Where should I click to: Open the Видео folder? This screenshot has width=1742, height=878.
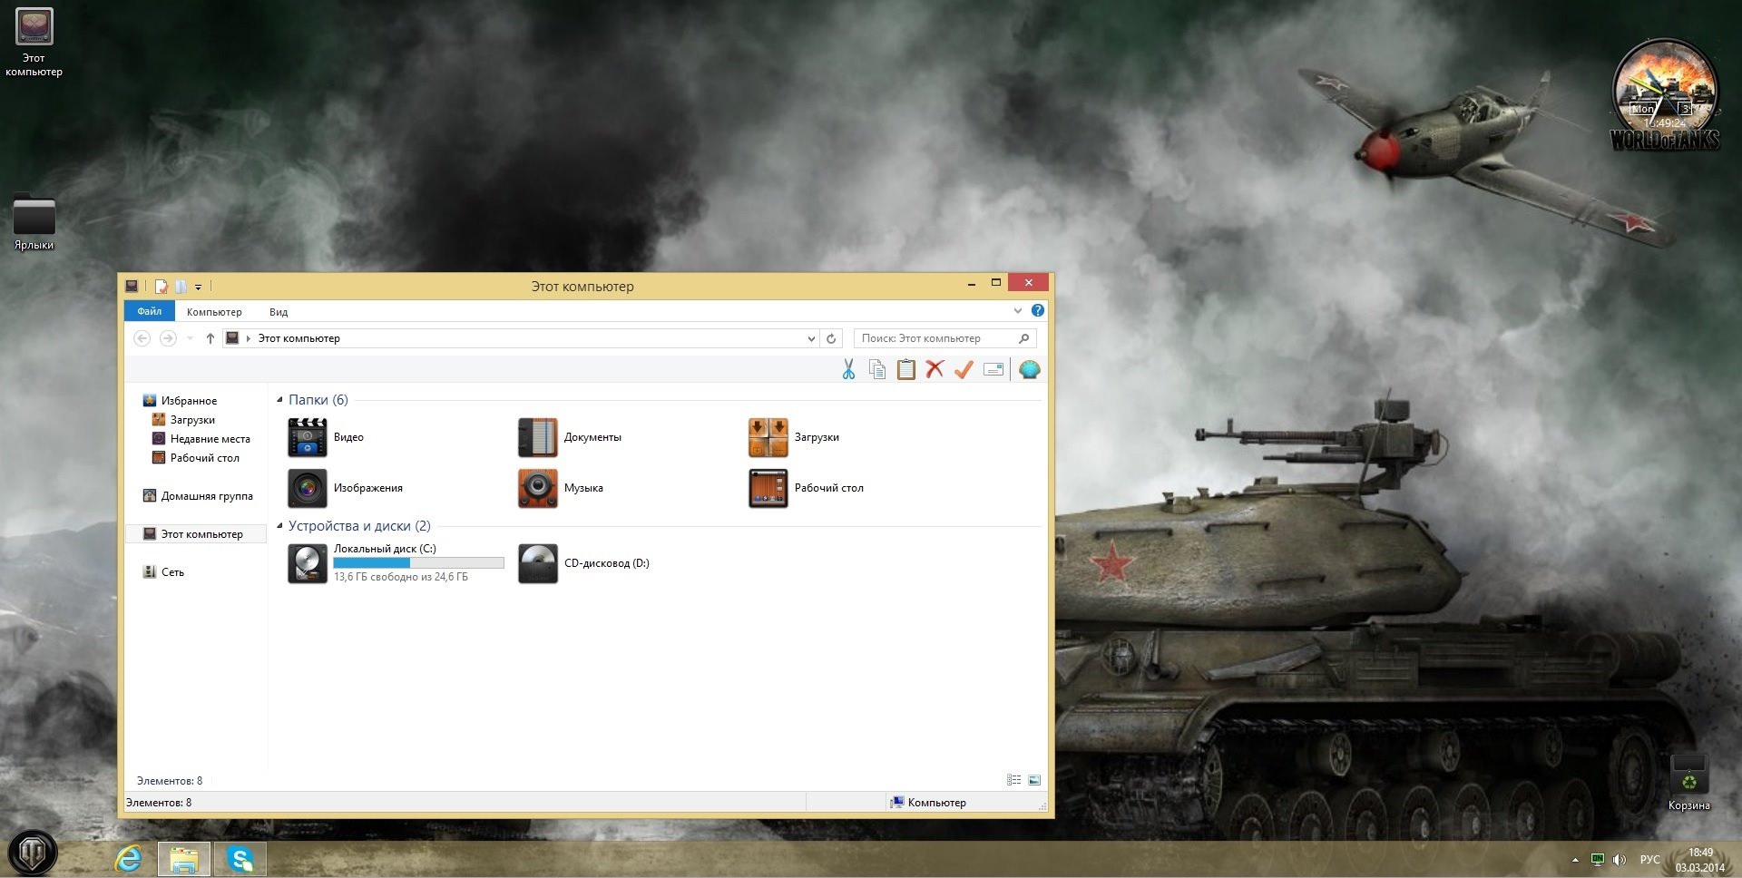[308, 437]
